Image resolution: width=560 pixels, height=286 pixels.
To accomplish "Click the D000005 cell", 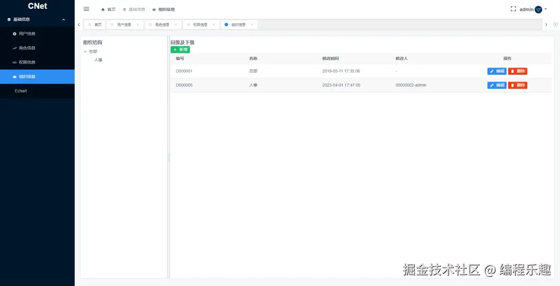I will click(x=184, y=85).
